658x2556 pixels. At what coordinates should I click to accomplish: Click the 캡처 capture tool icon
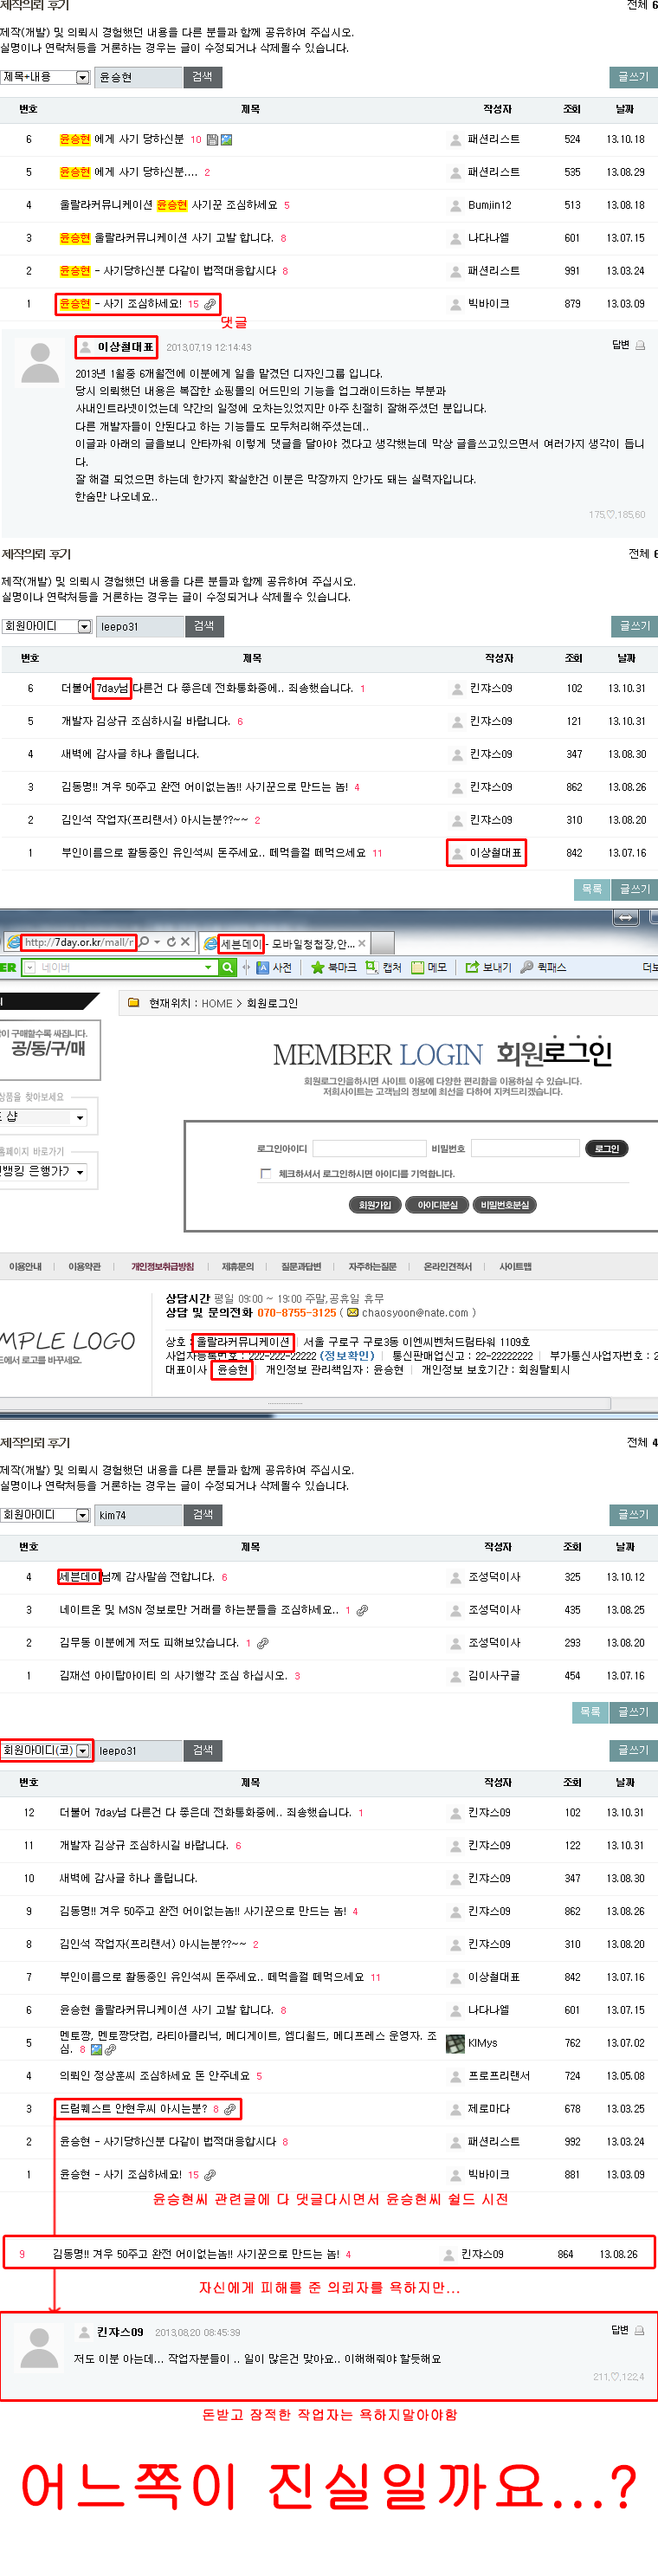[371, 967]
